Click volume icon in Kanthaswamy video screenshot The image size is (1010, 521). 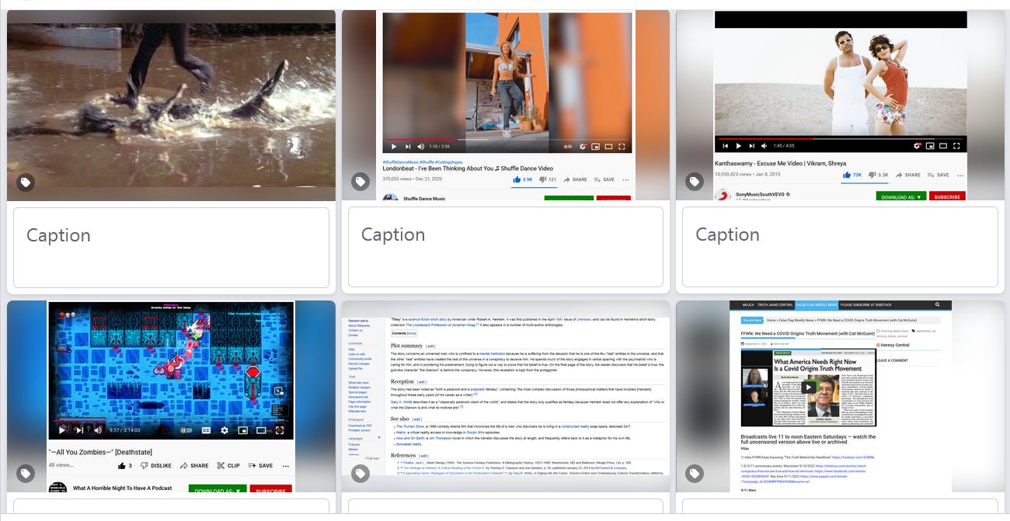pyautogui.click(x=766, y=146)
